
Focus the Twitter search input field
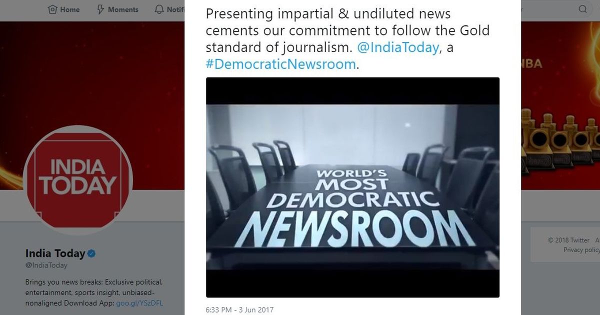(x=550, y=9)
